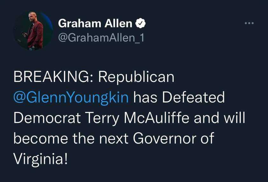
Task: Click the word Governor in the tweet
Action: coord(164,138)
